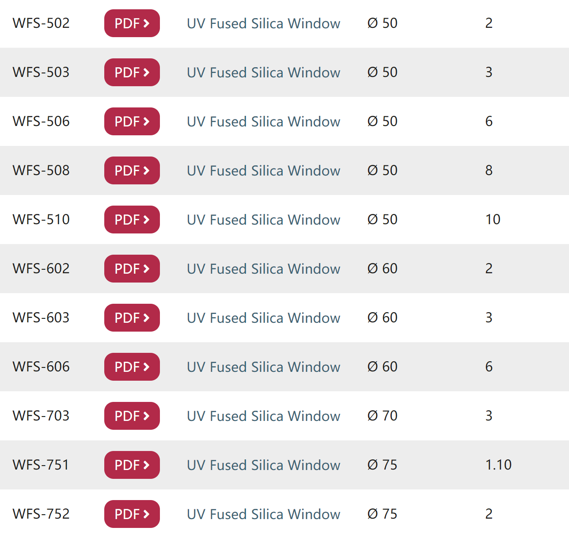Open UV Fused Silica Window link WFS-502

[263, 23]
